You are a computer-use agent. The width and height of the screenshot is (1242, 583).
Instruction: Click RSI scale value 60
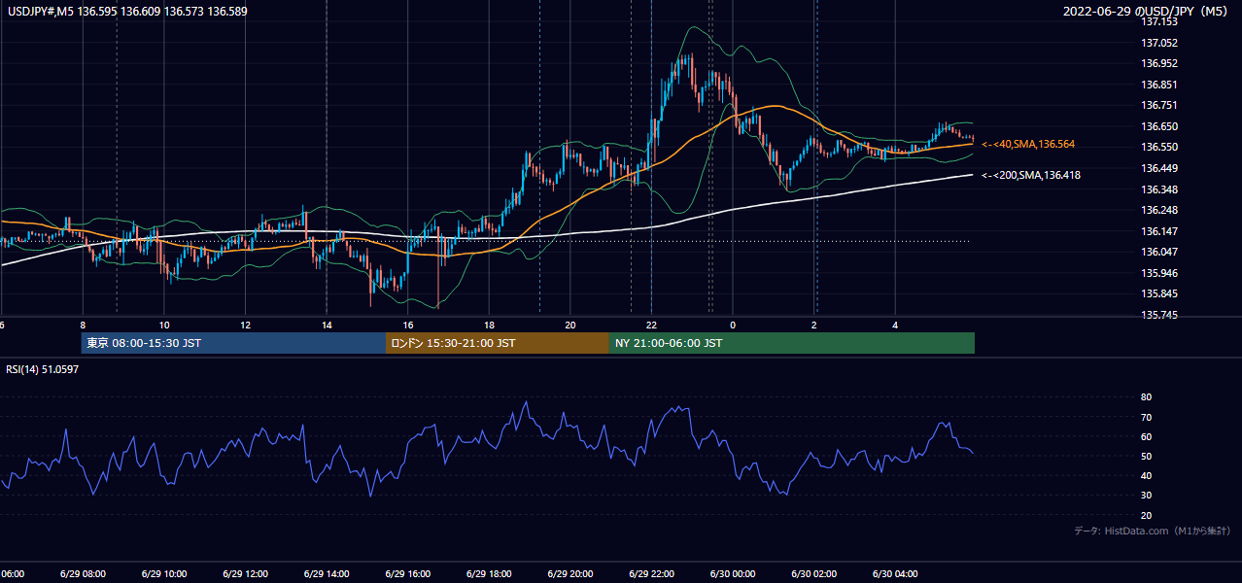(x=1147, y=436)
